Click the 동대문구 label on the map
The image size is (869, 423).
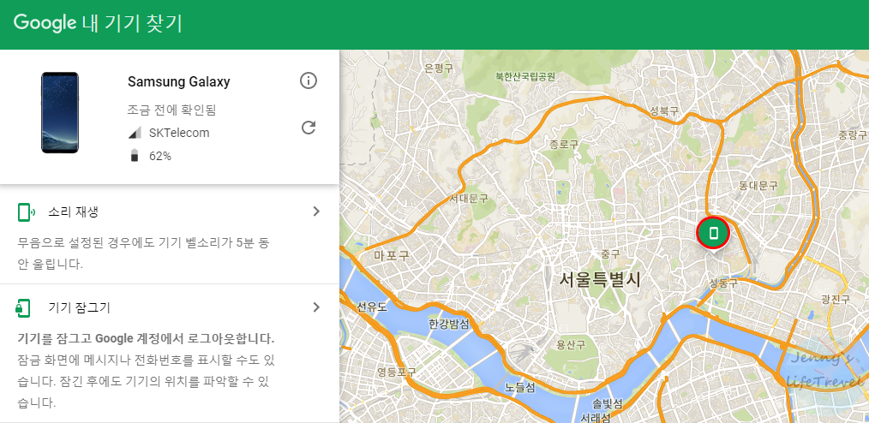[758, 186]
